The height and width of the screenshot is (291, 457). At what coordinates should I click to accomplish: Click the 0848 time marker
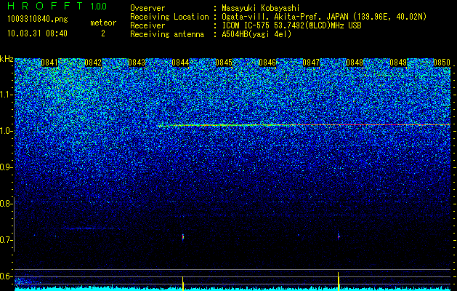[355, 63]
